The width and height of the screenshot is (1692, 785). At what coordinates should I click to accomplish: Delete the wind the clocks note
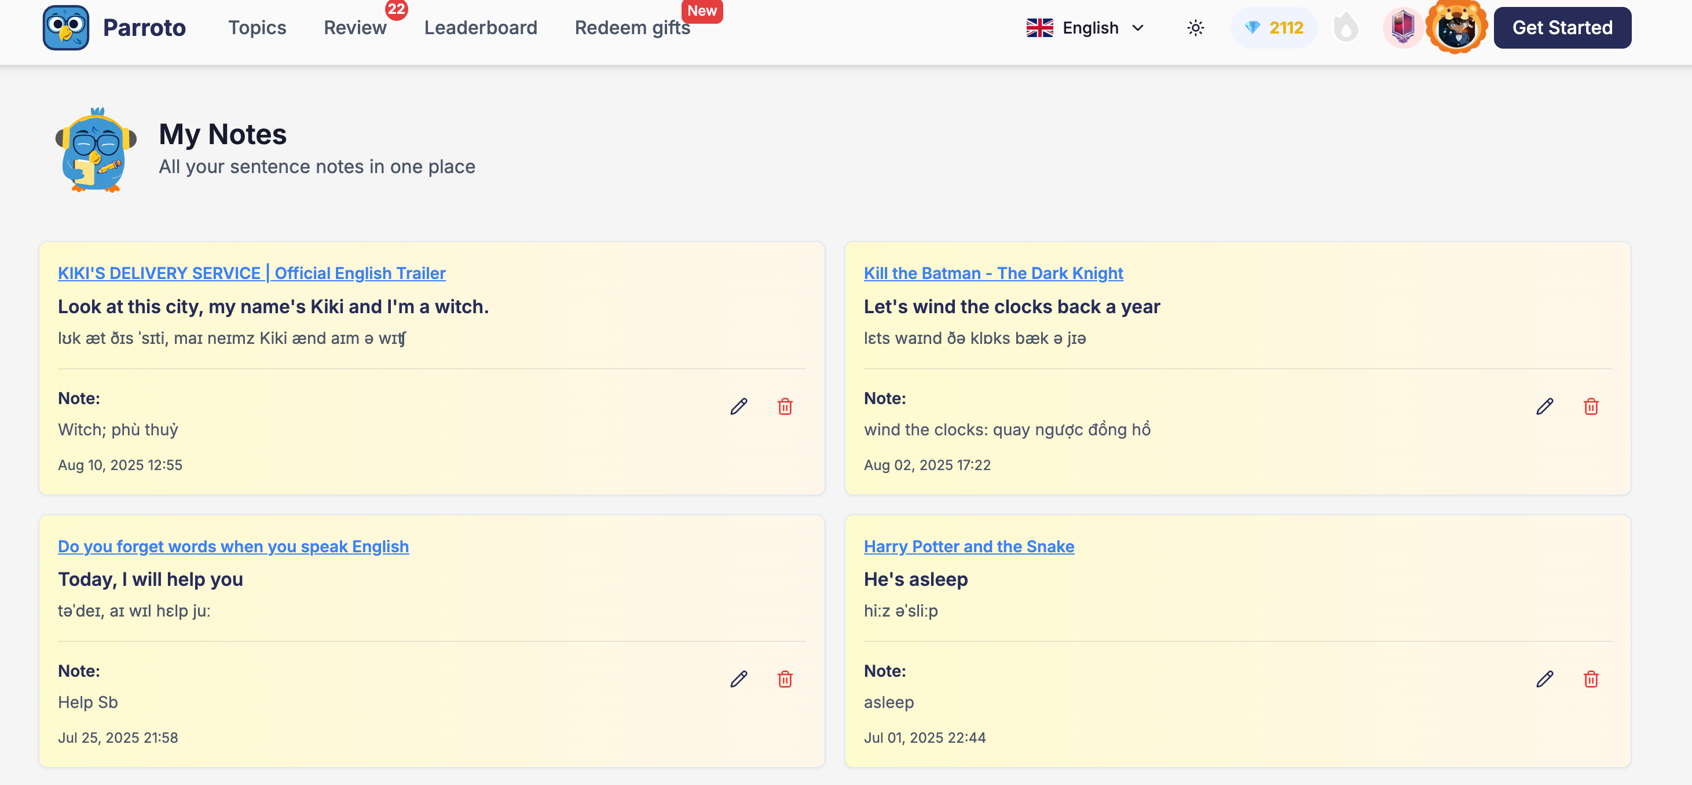click(1590, 406)
